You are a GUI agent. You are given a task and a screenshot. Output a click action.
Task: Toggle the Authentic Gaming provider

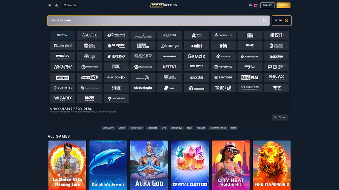196,35
